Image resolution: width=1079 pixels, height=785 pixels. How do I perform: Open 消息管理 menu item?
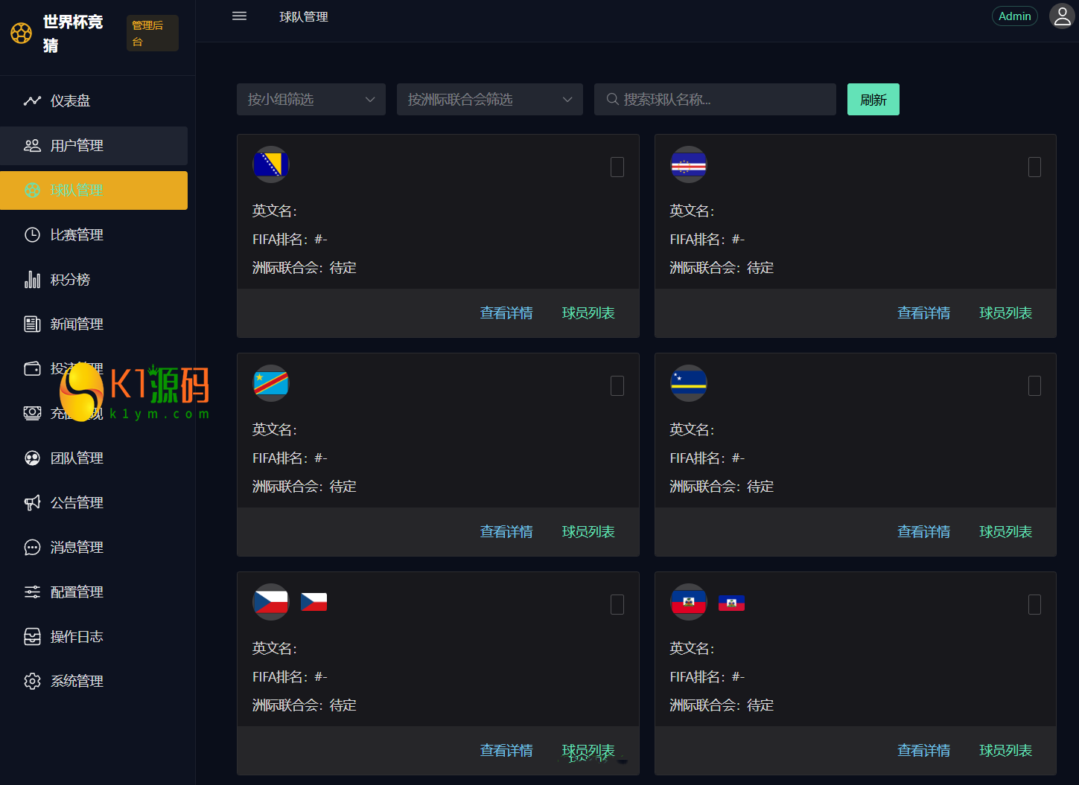coord(94,548)
